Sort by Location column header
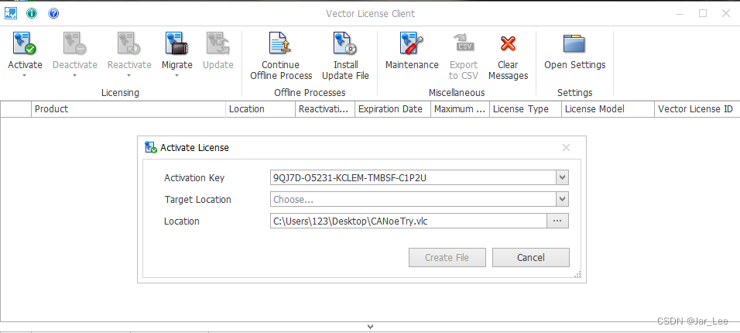This screenshot has width=740, height=333. click(x=261, y=109)
